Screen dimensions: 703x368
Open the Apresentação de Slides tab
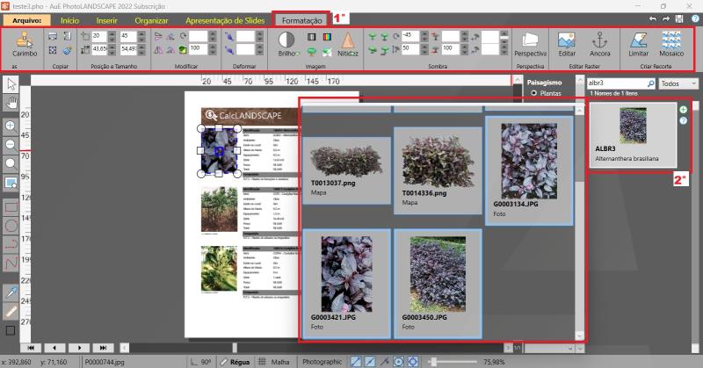[225, 20]
